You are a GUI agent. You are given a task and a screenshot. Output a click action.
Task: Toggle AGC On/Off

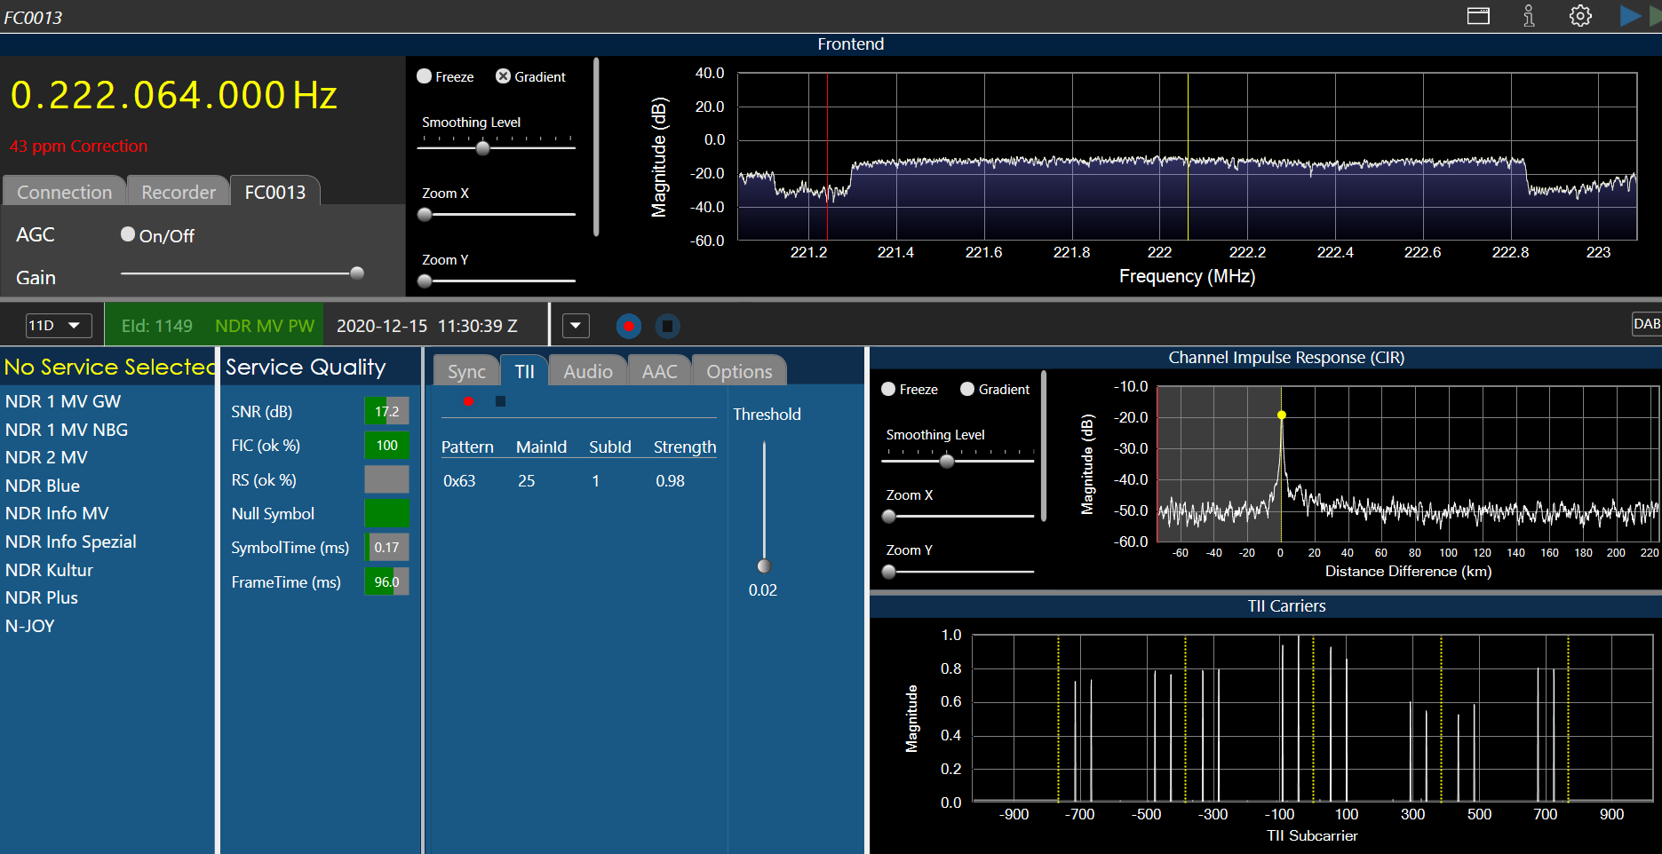tap(128, 234)
